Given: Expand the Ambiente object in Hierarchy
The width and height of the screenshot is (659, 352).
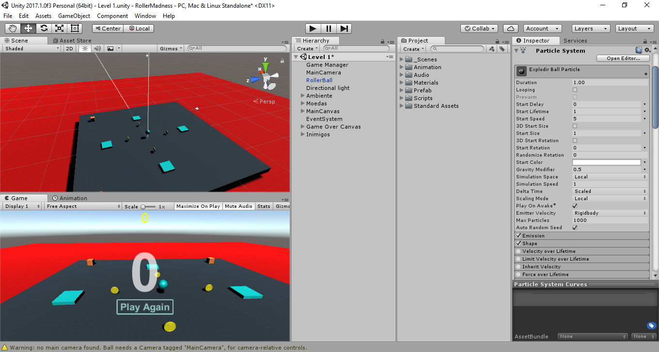Looking at the screenshot, I should [x=303, y=96].
